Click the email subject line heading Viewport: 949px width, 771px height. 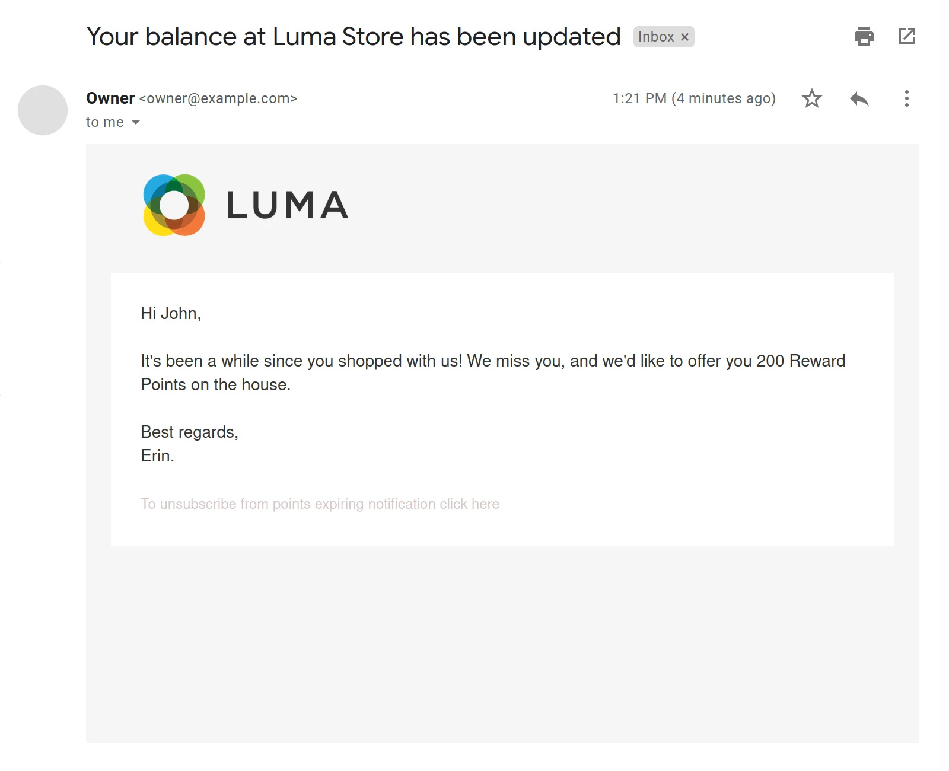point(353,37)
